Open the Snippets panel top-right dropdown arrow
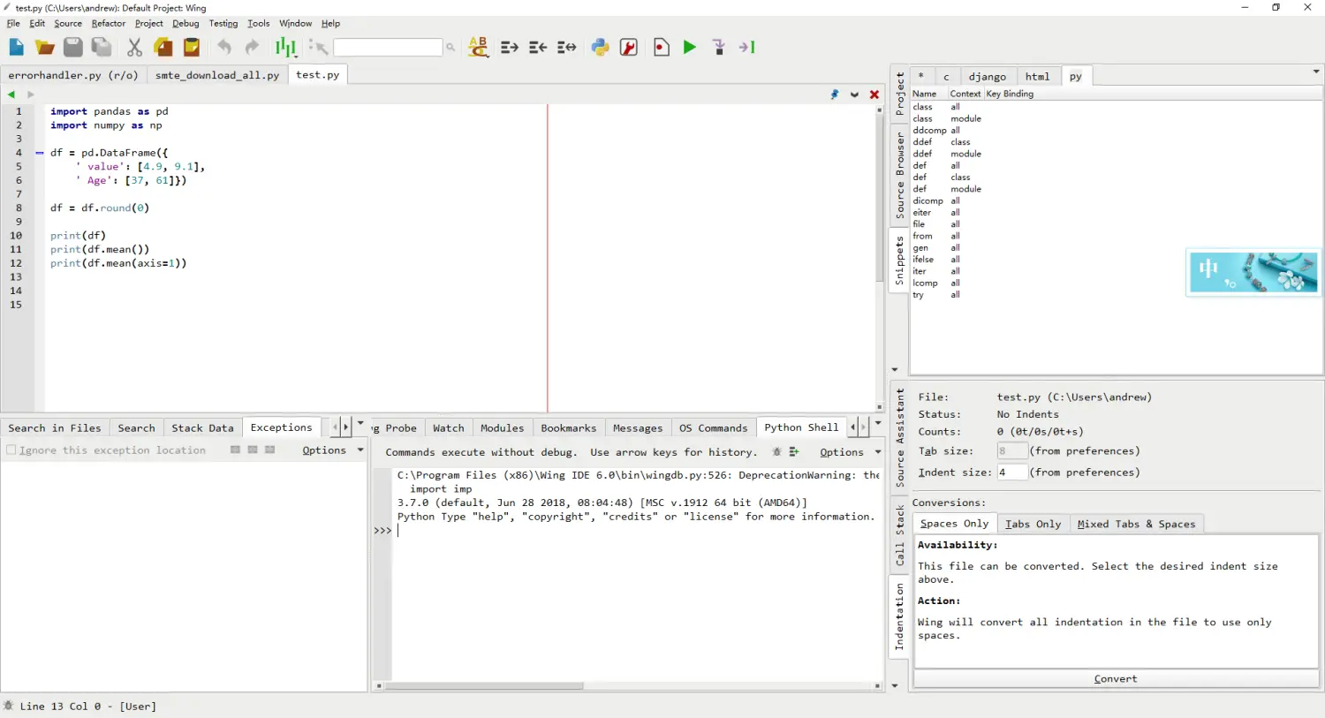 pos(1316,72)
